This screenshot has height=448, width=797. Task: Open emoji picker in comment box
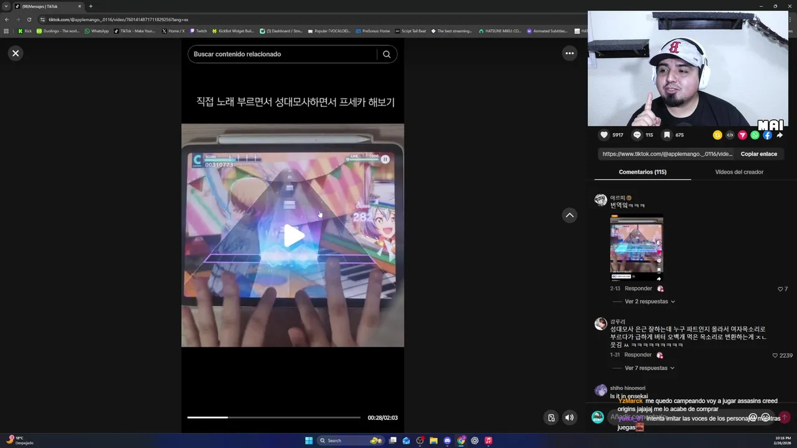766,418
